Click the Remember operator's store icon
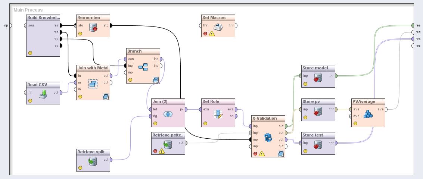The height and width of the screenshot is (179, 423). (x=93, y=27)
